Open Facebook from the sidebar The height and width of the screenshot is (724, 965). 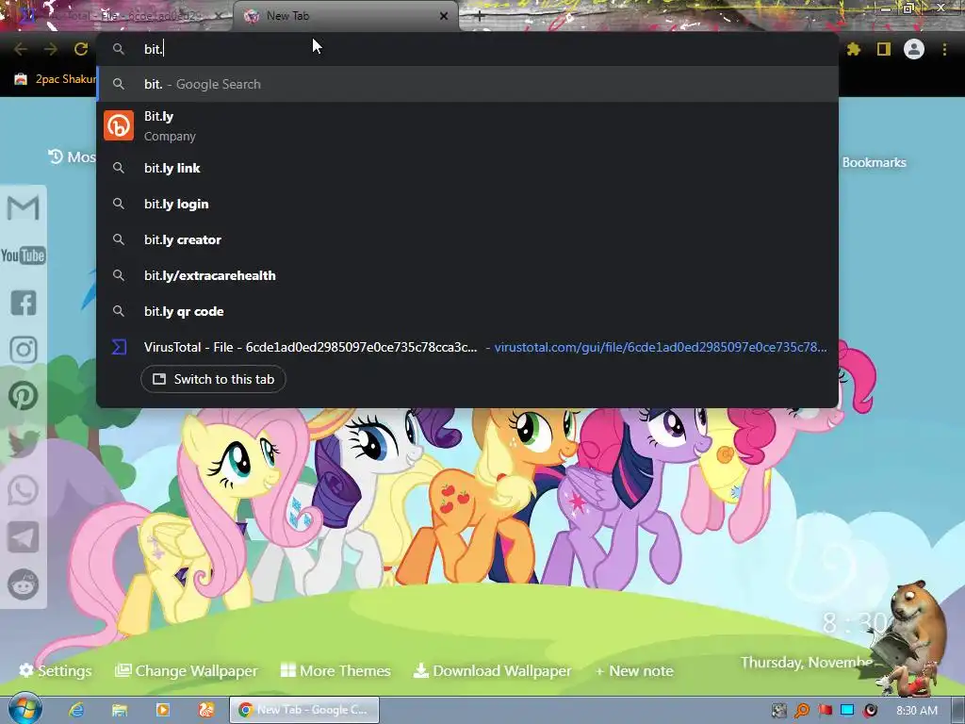coord(24,303)
